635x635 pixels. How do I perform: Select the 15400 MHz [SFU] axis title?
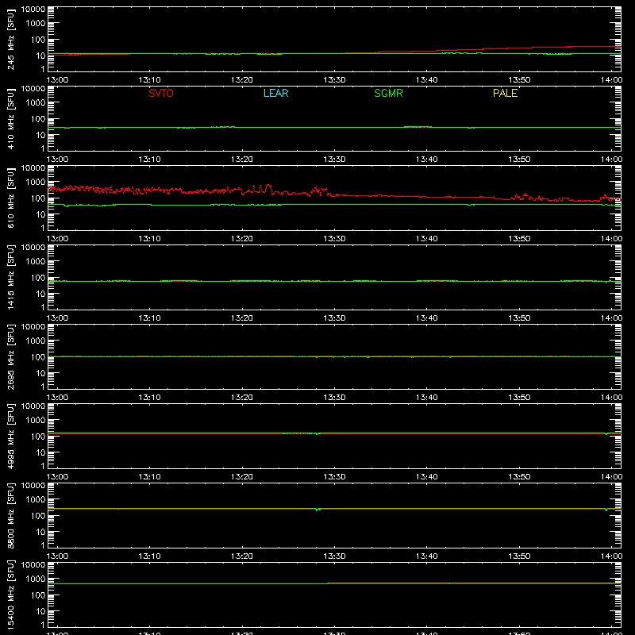point(10,595)
